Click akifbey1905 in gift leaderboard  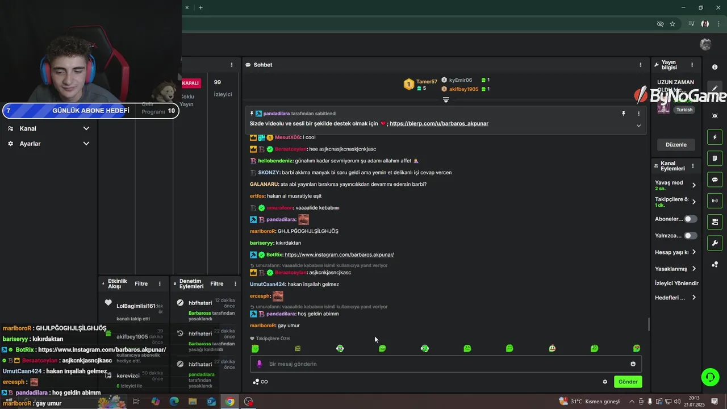click(463, 89)
